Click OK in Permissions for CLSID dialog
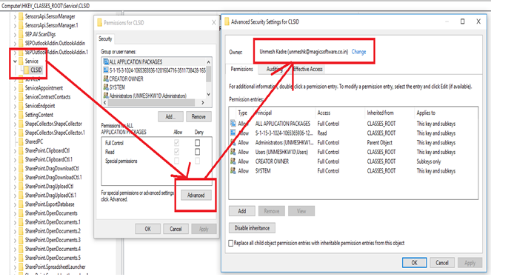Image resolution: width=514 pixels, height=277 pixels. point(148,229)
